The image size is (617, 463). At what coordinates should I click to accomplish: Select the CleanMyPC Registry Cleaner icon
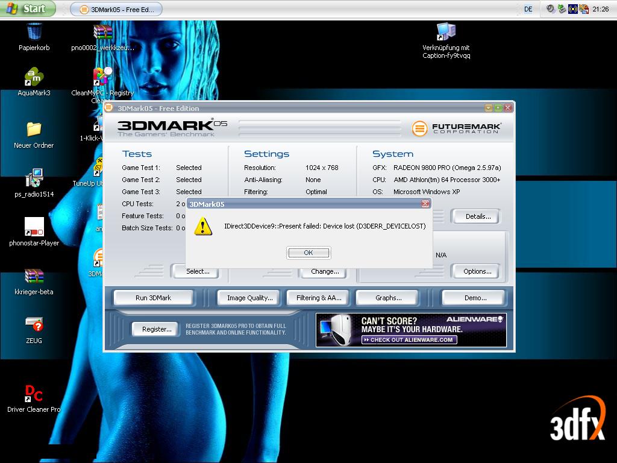[102, 77]
